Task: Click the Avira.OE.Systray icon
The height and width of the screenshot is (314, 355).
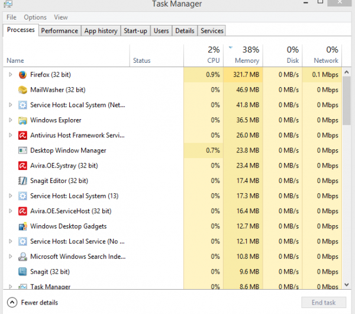Action: [22, 165]
